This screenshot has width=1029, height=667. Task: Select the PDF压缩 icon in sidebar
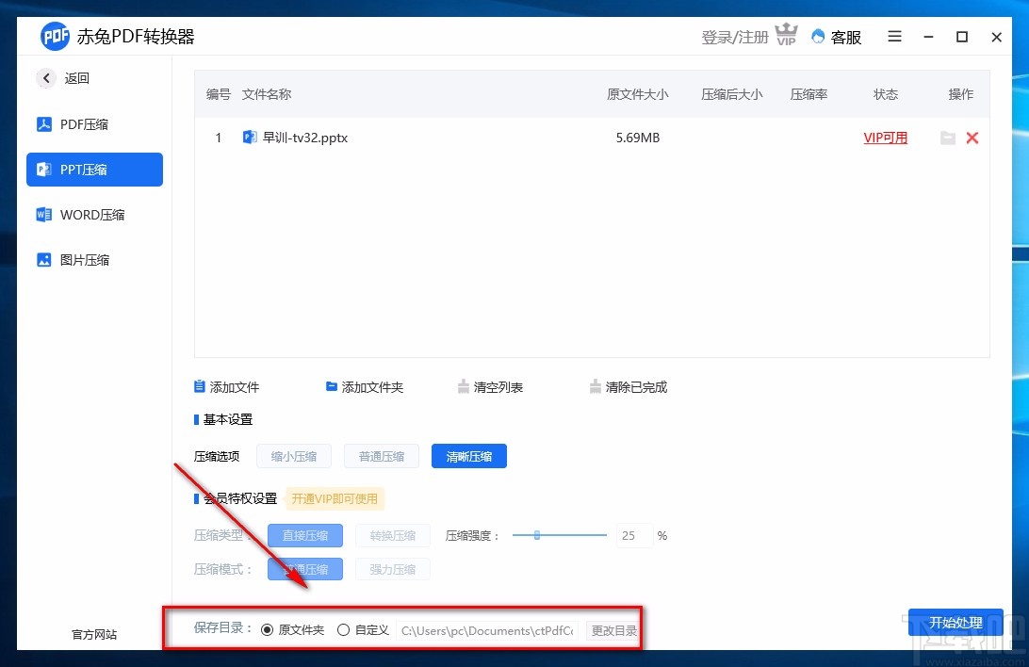point(44,124)
